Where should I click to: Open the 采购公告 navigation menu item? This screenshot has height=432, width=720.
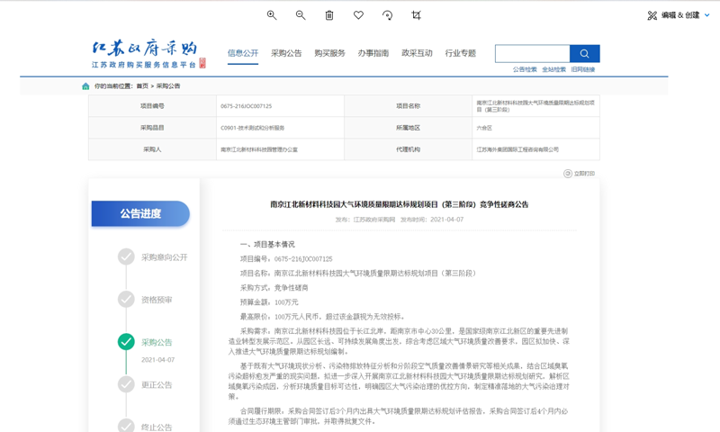tap(286, 53)
